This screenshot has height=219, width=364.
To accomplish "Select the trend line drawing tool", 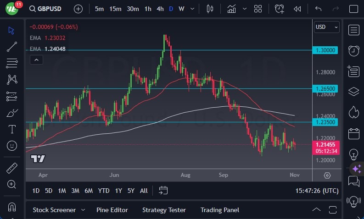I will tap(12, 46).
